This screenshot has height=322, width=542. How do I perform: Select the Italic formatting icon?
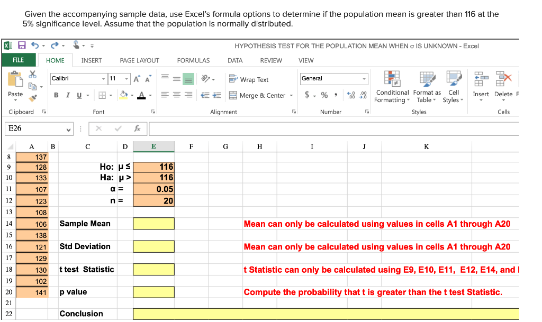(x=68, y=94)
